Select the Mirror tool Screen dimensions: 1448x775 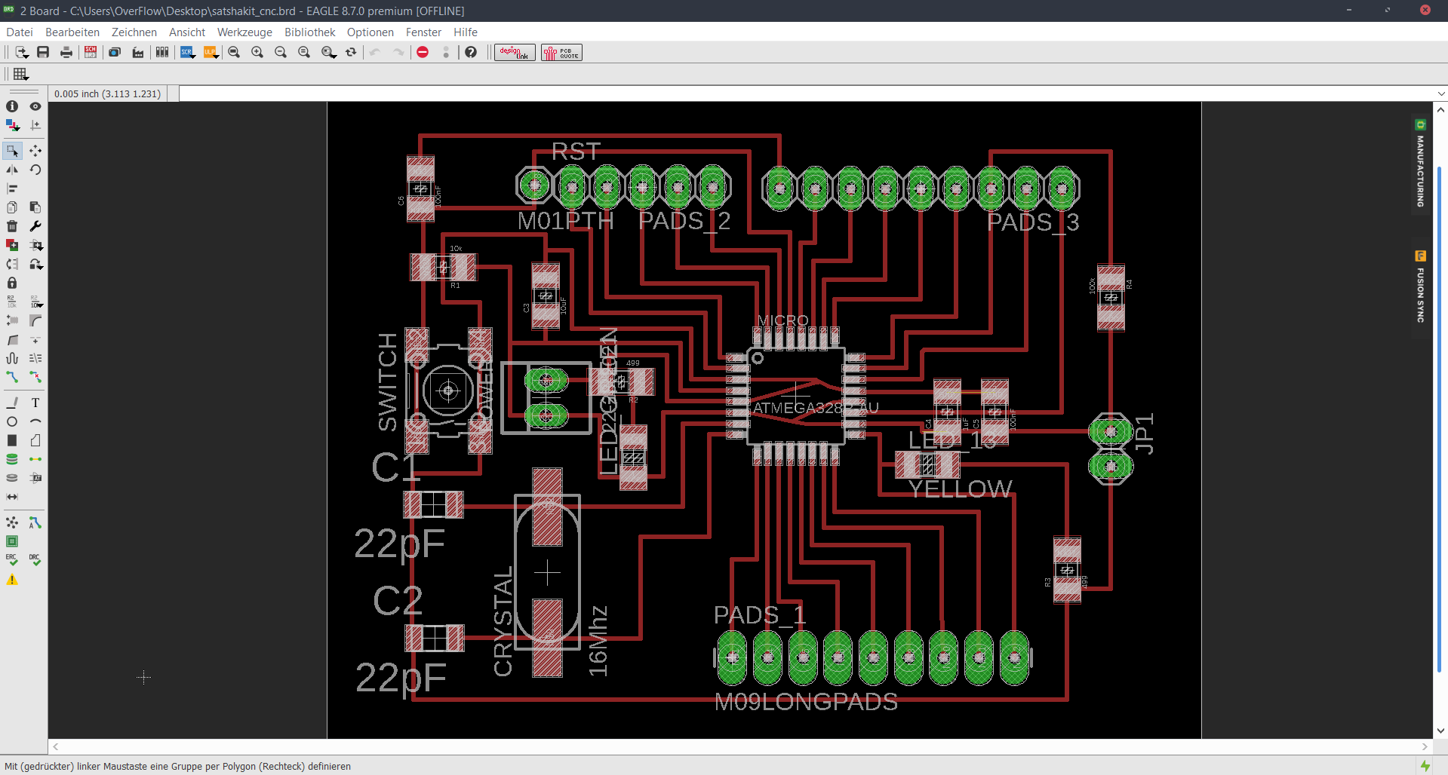tap(12, 170)
